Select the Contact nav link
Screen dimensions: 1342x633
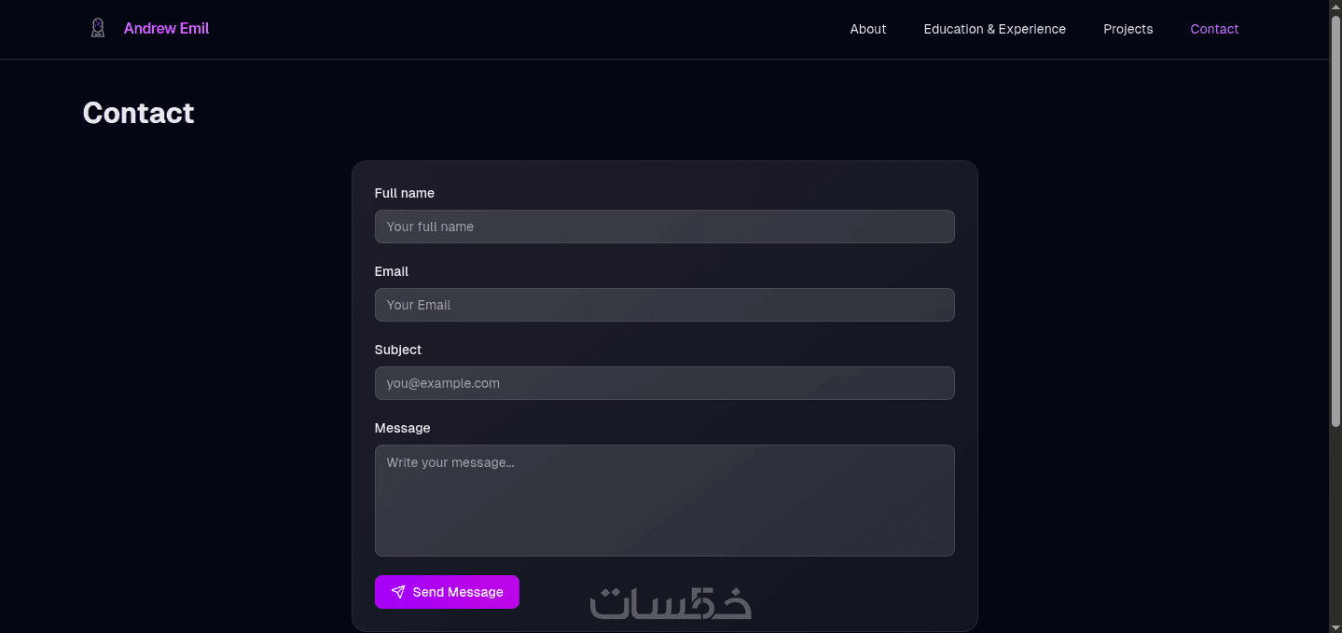point(1214,29)
